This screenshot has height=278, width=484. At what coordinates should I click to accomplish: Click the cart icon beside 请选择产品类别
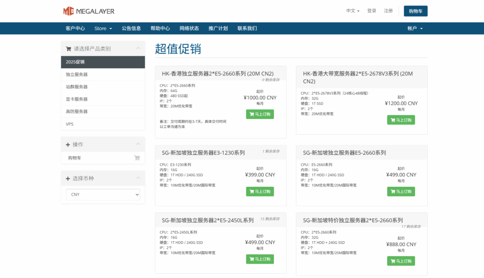pos(69,49)
